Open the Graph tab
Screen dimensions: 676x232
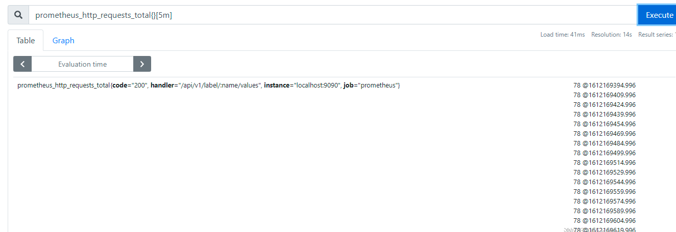tap(63, 41)
